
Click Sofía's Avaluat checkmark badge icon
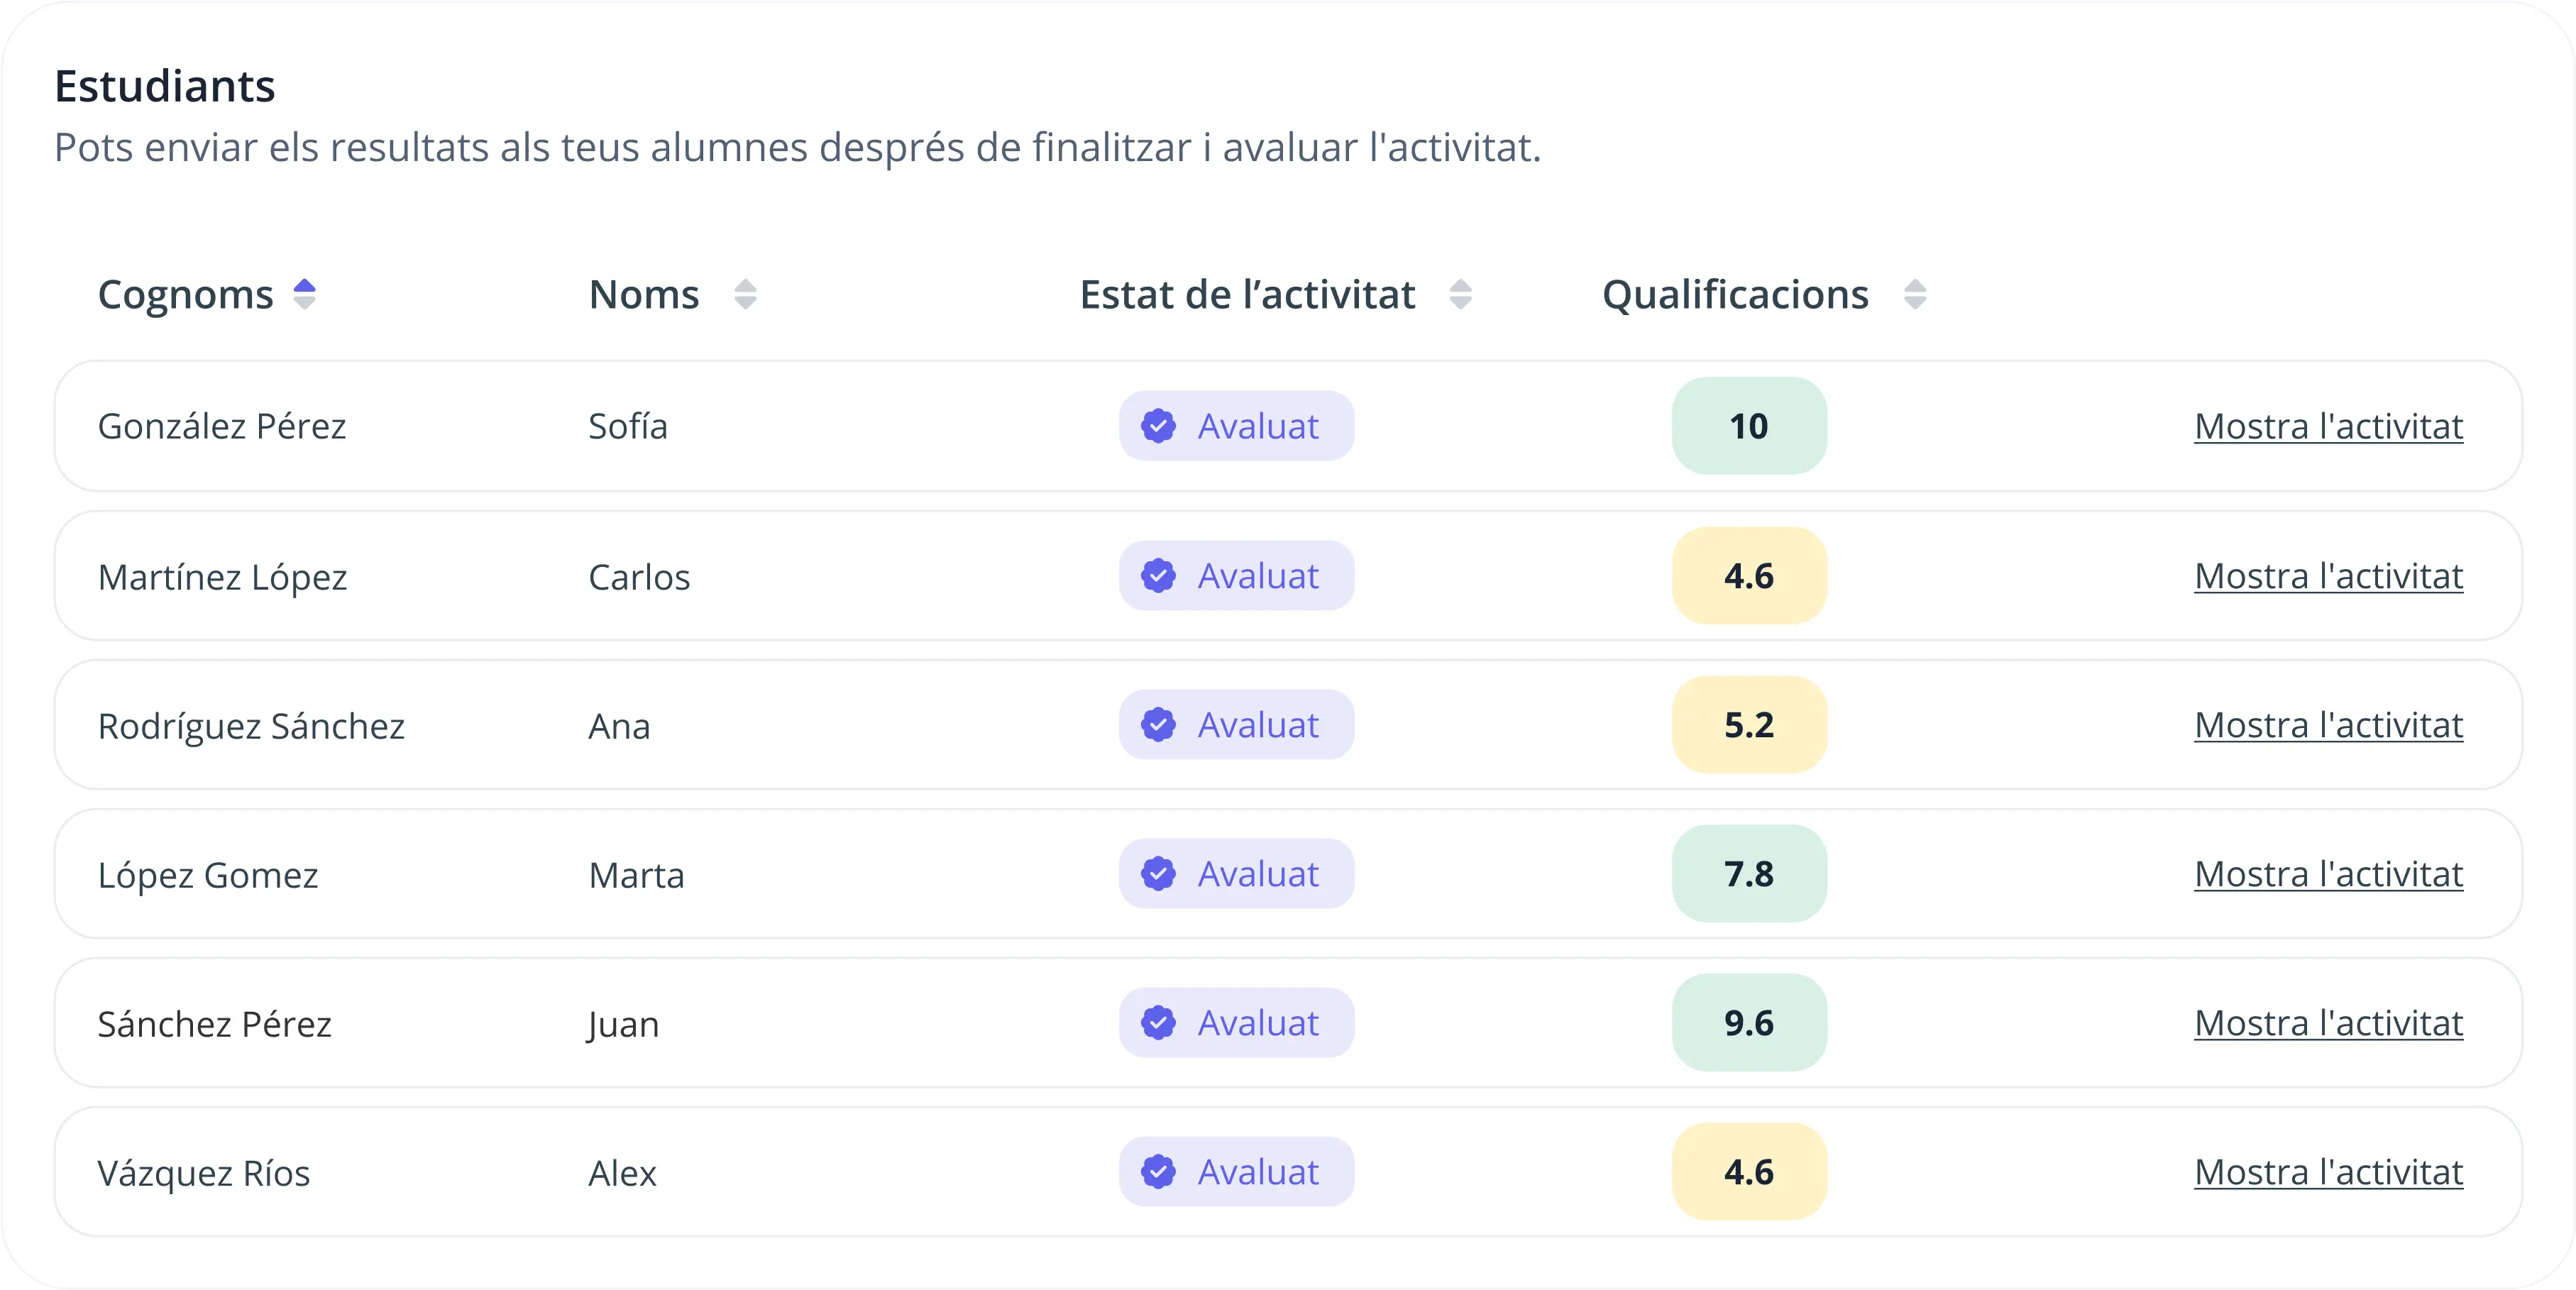1158,426
